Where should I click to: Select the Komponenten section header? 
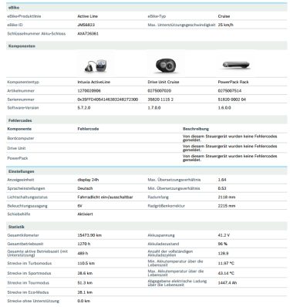click(x=147, y=46)
